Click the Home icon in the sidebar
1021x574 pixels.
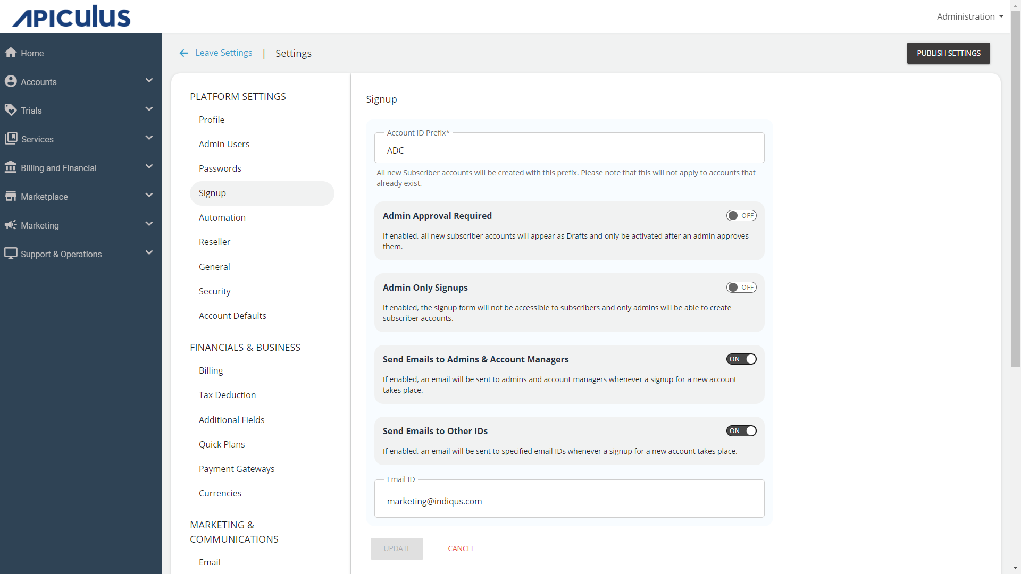tap(11, 53)
